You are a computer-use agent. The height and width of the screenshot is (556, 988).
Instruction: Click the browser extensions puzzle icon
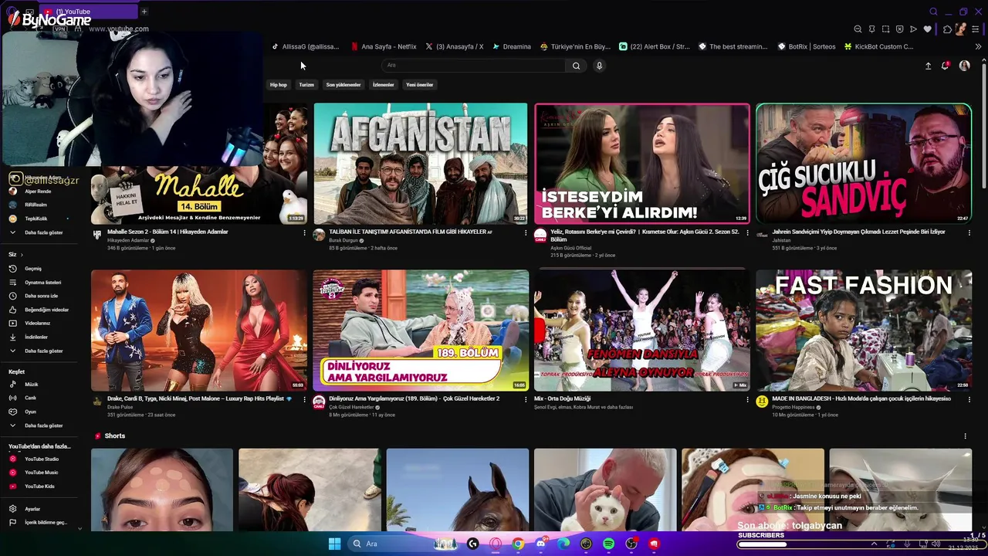point(948,29)
